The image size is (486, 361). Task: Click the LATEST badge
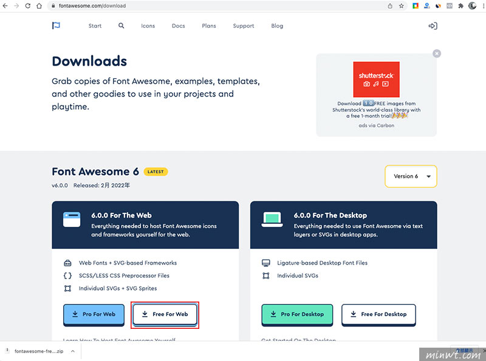156,172
